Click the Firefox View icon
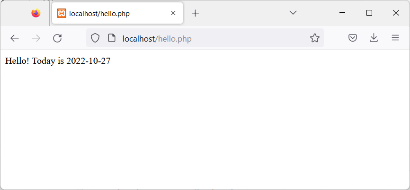The height and width of the screenshot is (190, 410). tap(36, 13)
